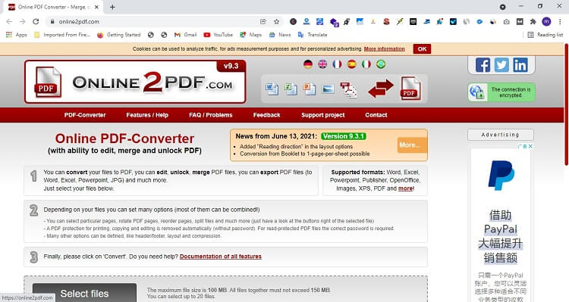The width and height of the screenshot is (569, 302).
Task: Bookmark this page with star icon
Action: tap(276, 22)
